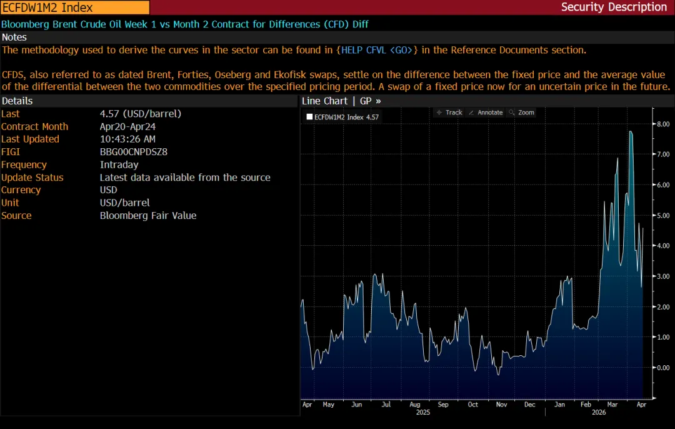Expand the GP » chart link

point(370,101)
